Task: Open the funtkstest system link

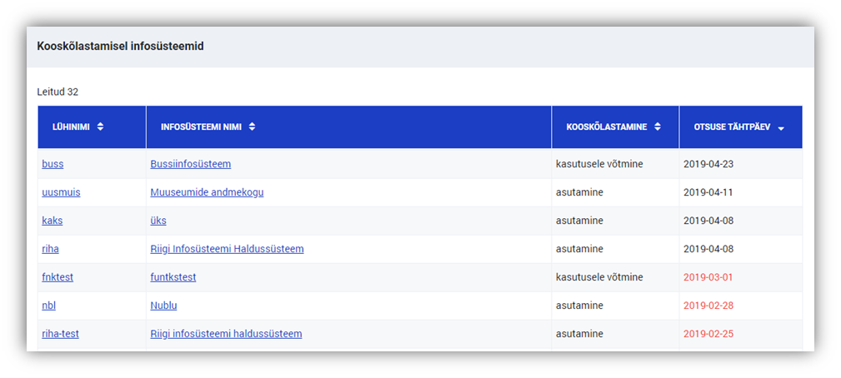Action: click(173, 277)
